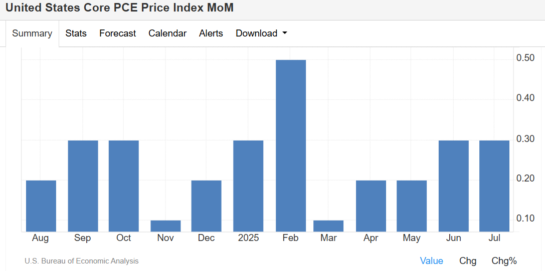The height and width of the screenshot is (271, 545).
Task: Select the November bar in chart
Action: click(x=165, y=226)
